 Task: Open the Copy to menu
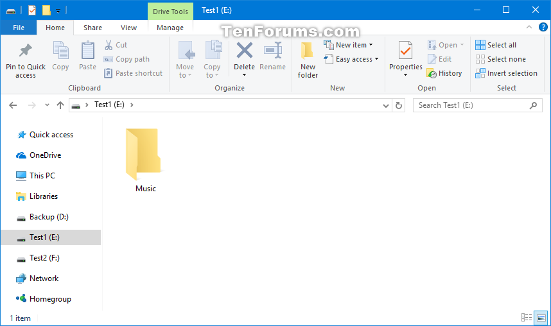pos(212,60)
